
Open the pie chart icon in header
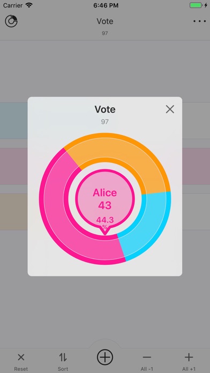click(x=11, y=21)
